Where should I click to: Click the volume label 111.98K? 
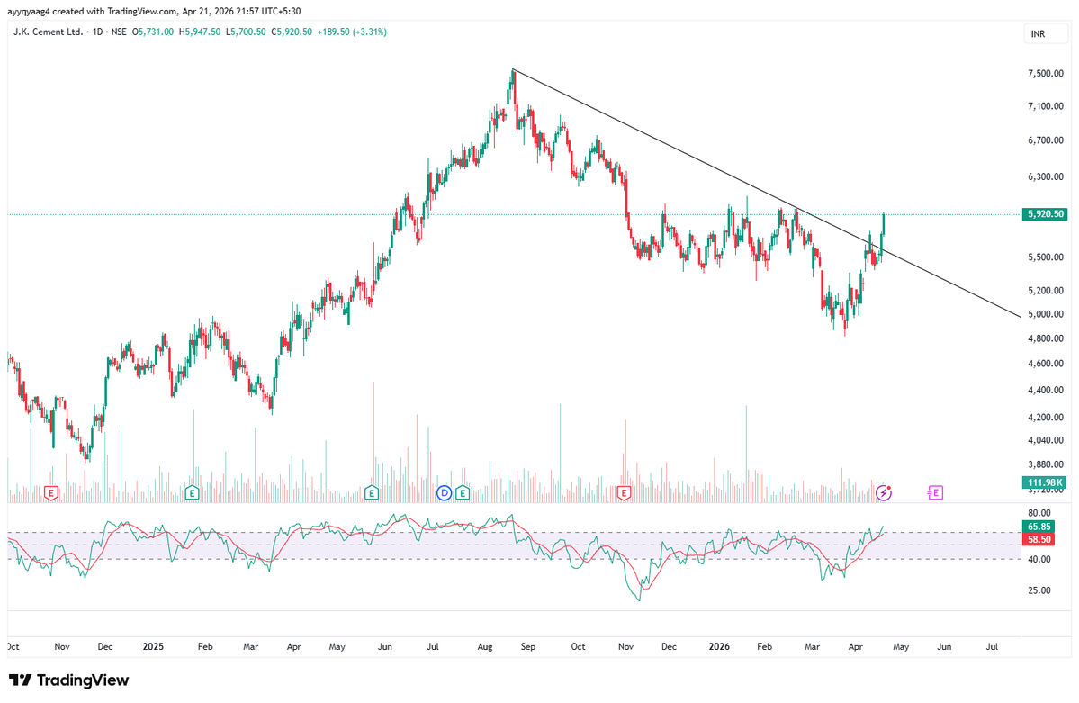(1046, 482)
